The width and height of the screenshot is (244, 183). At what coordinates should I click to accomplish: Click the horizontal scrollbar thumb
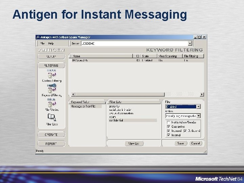coord(120,94)
